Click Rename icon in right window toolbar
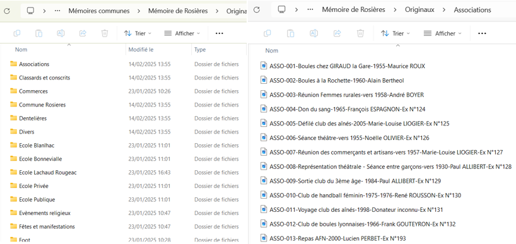 pyautogui.click(x=314, y=33)
